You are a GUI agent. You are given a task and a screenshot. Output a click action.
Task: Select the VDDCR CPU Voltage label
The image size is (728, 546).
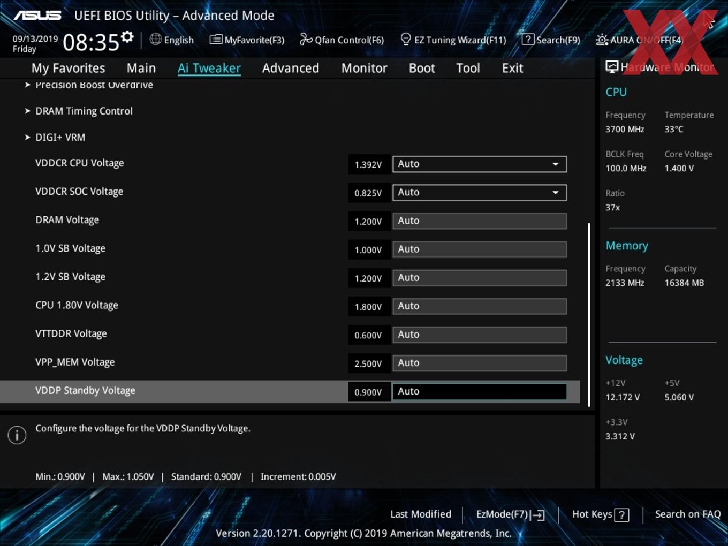tap(80, 163)
